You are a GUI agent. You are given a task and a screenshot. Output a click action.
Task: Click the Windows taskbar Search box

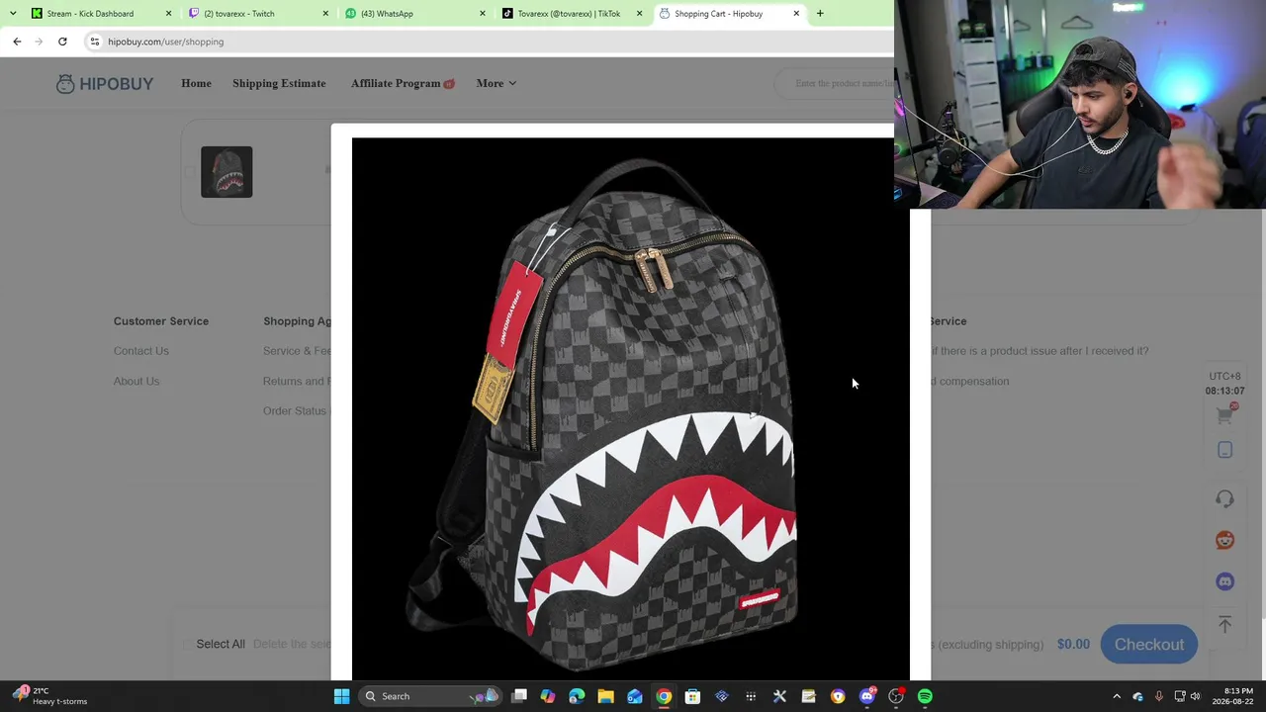[429, 696]
